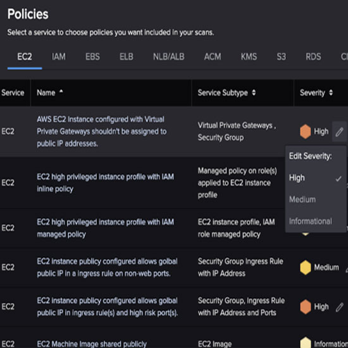Screen dimensions: 348x348
Task: Select the EC2 tab
Action: click(25, 57)
